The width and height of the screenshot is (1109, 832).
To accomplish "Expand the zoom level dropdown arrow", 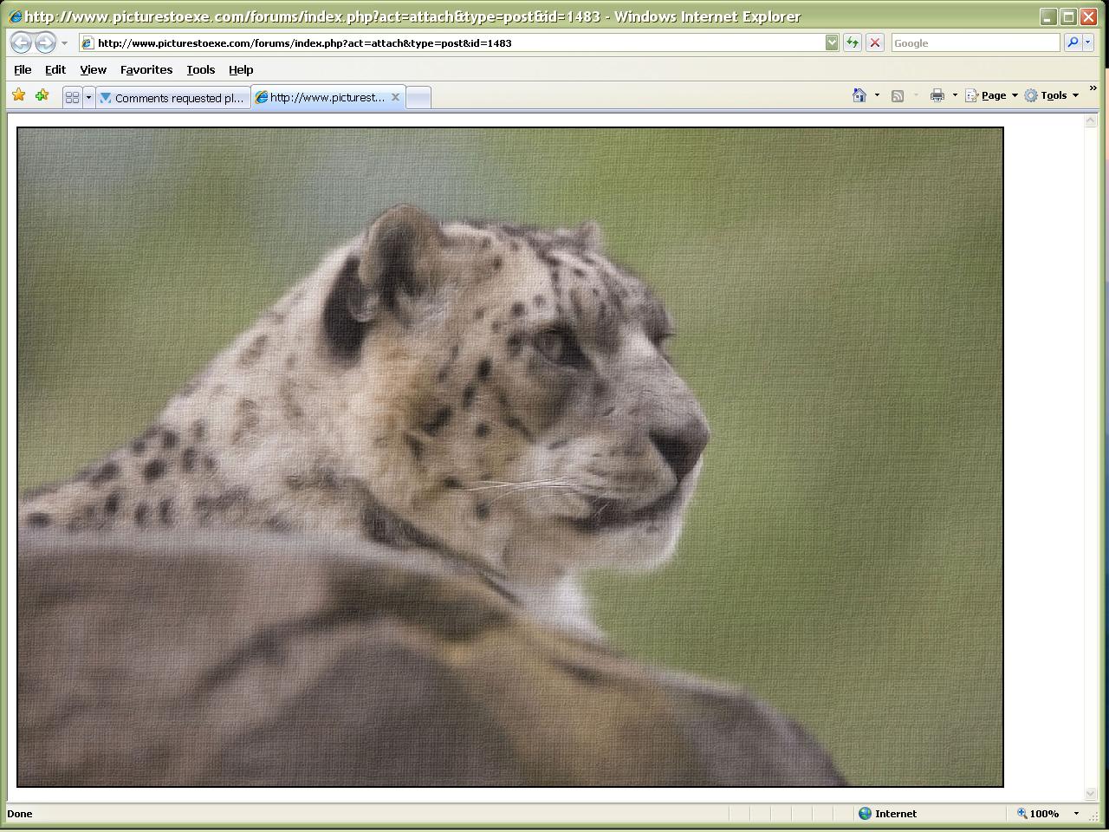I will pyautogui.click(x=1076, y=813).
